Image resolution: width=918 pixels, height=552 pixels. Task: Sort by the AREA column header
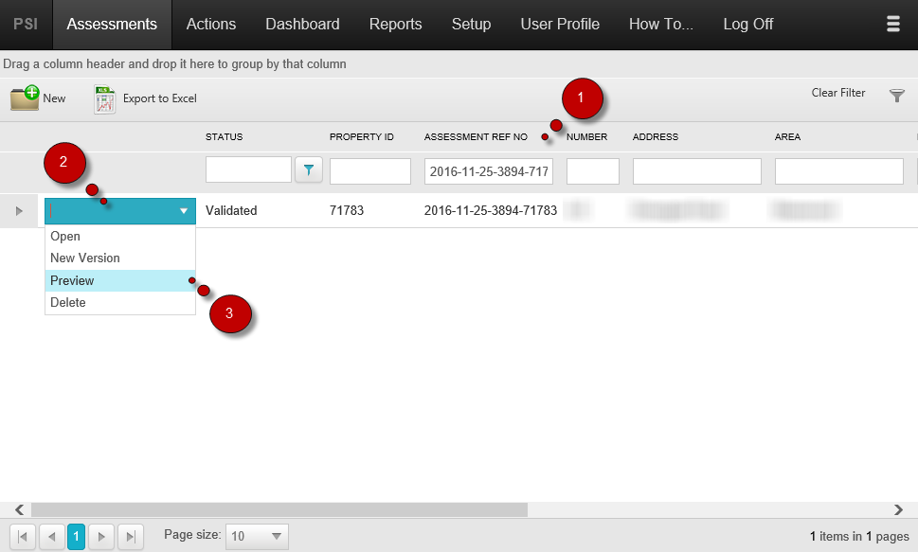(787, 137)
